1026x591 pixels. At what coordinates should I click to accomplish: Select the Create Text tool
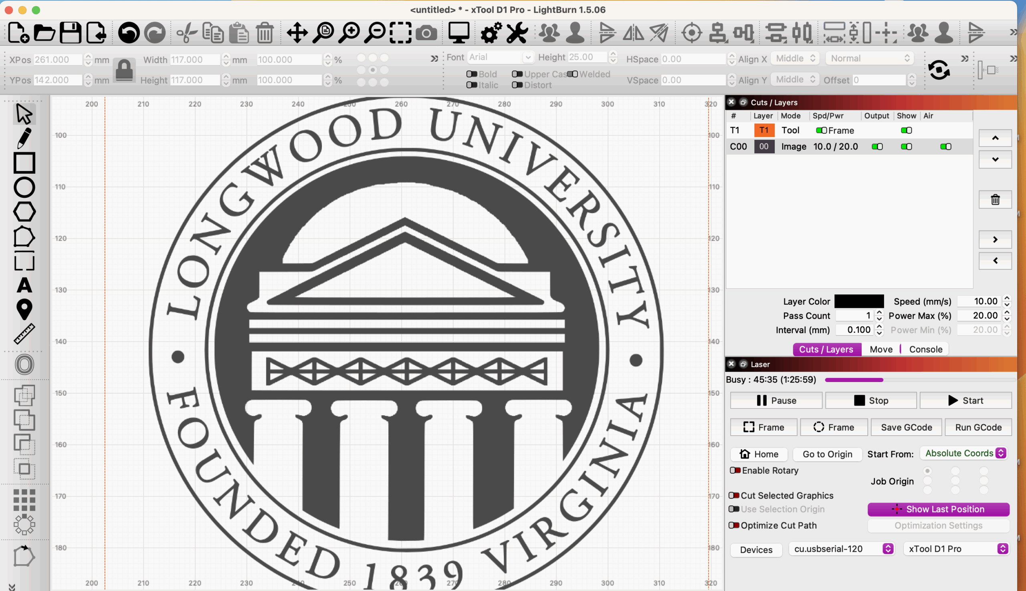[24, 285]
